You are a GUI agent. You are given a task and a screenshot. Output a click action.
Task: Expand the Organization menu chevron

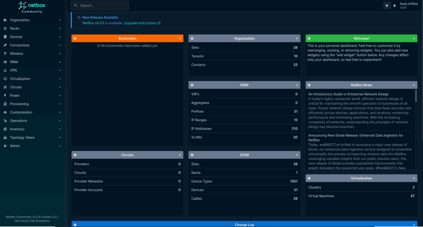[59, 20]
